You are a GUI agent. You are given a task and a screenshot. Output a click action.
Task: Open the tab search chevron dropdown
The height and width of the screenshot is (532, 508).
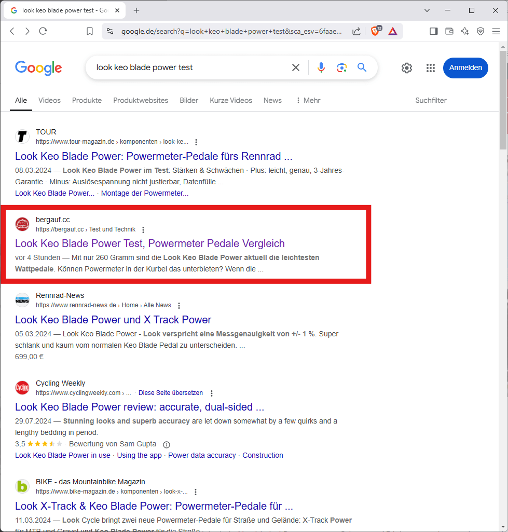(x=427, y=10)
